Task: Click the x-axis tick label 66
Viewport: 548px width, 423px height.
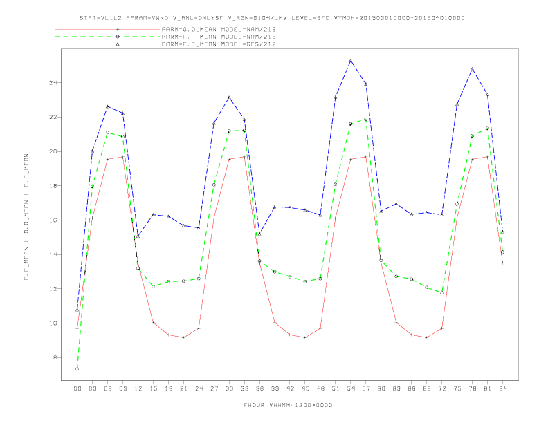Action: (412, 388)
